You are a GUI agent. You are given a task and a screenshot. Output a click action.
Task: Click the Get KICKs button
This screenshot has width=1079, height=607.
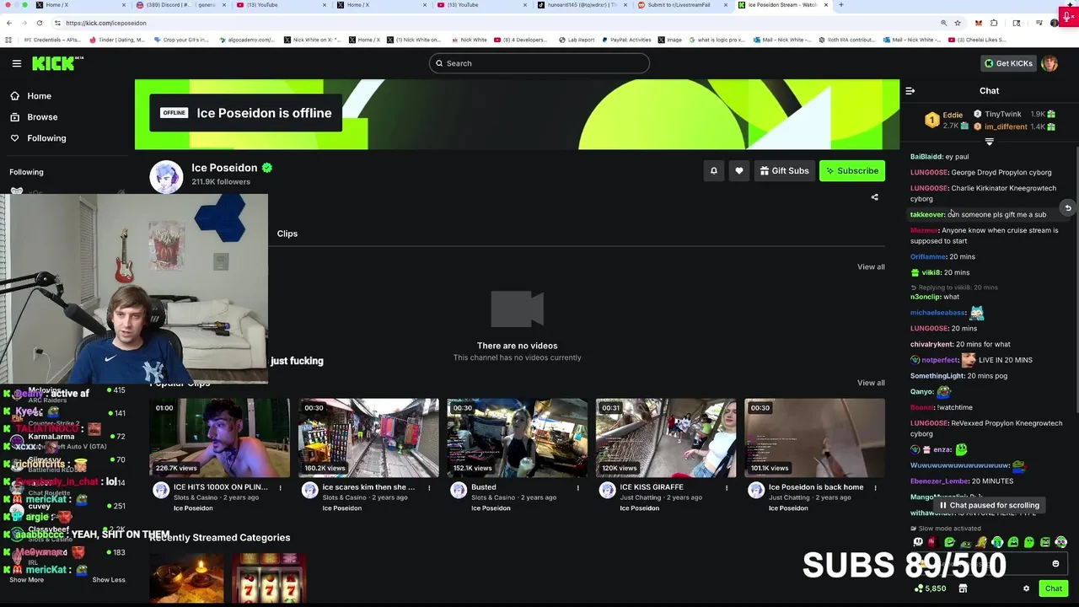click(1008, 63)
